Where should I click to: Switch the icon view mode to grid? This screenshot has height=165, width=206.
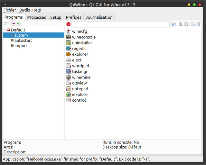point(174,24)
